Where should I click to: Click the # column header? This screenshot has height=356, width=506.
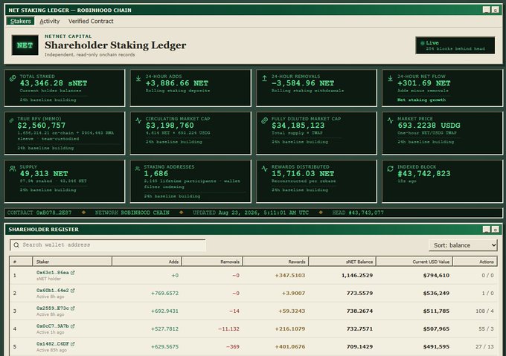(x=21, y=262)
